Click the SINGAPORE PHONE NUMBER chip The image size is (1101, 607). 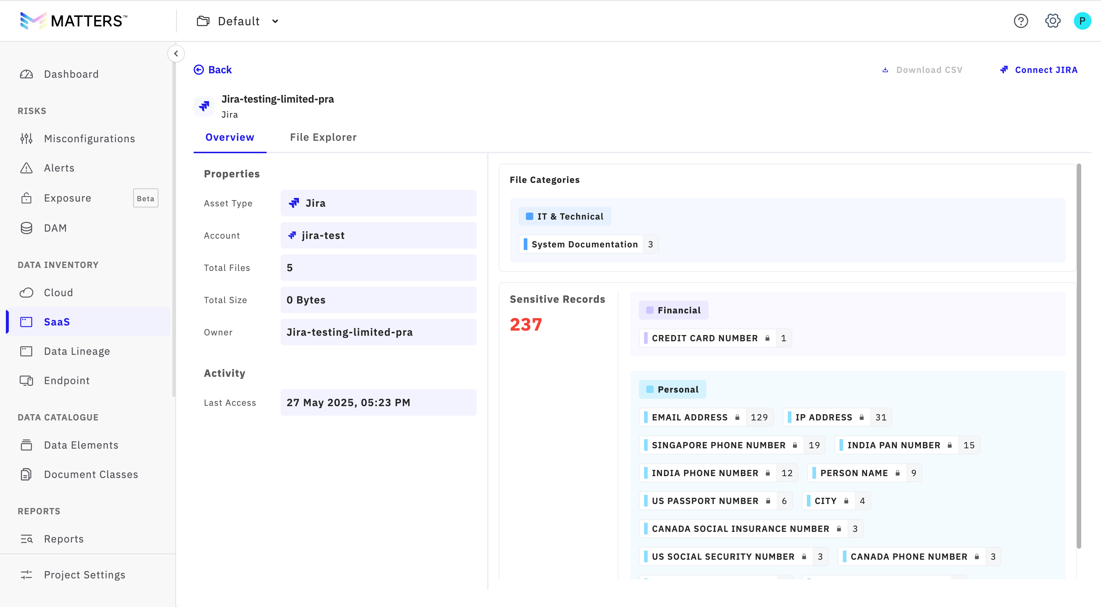[x=732, y=445]
